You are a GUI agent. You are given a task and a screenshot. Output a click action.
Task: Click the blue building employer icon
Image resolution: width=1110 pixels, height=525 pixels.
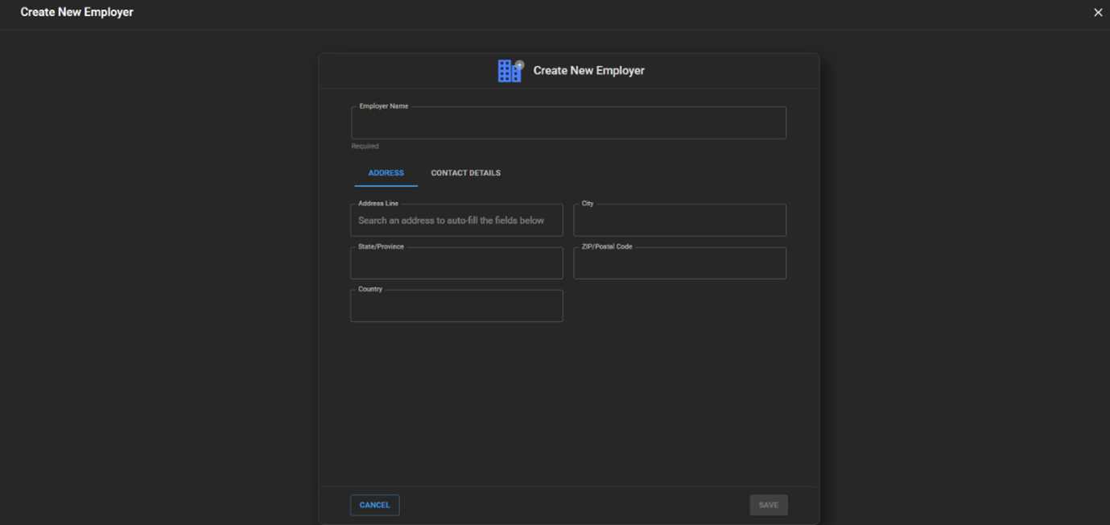tap(510, 71)
